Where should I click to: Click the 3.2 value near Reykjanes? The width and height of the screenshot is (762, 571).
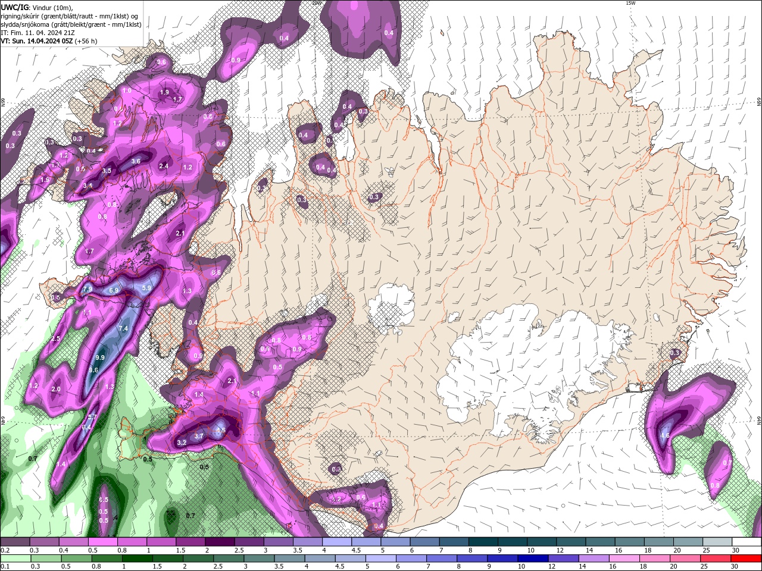tap(182, 443)
